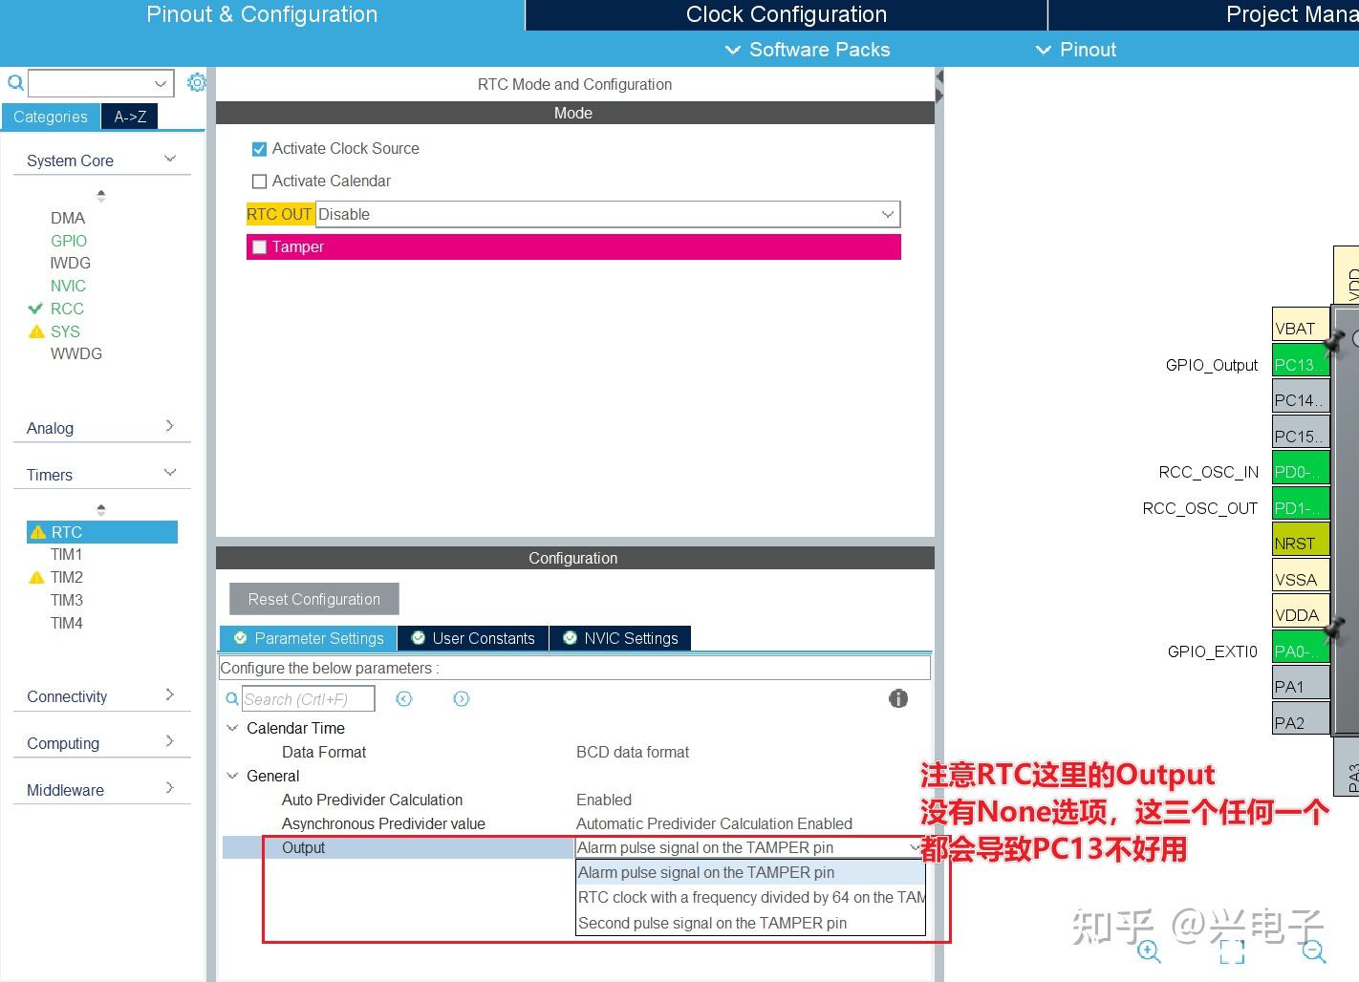The height and width of the screenshot is (982, 1359).
Task: Choose Alarm pulse signal on the TAMPER pin option
Action: 750,872
